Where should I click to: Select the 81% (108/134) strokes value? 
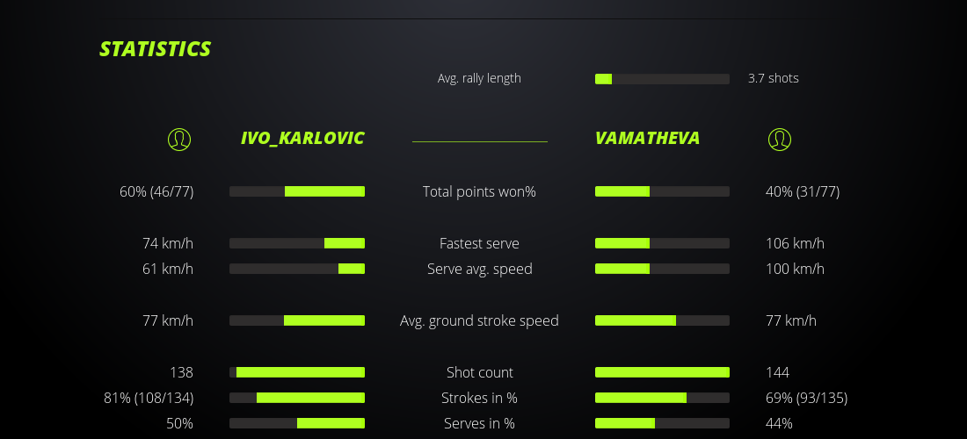coord(149,398)
